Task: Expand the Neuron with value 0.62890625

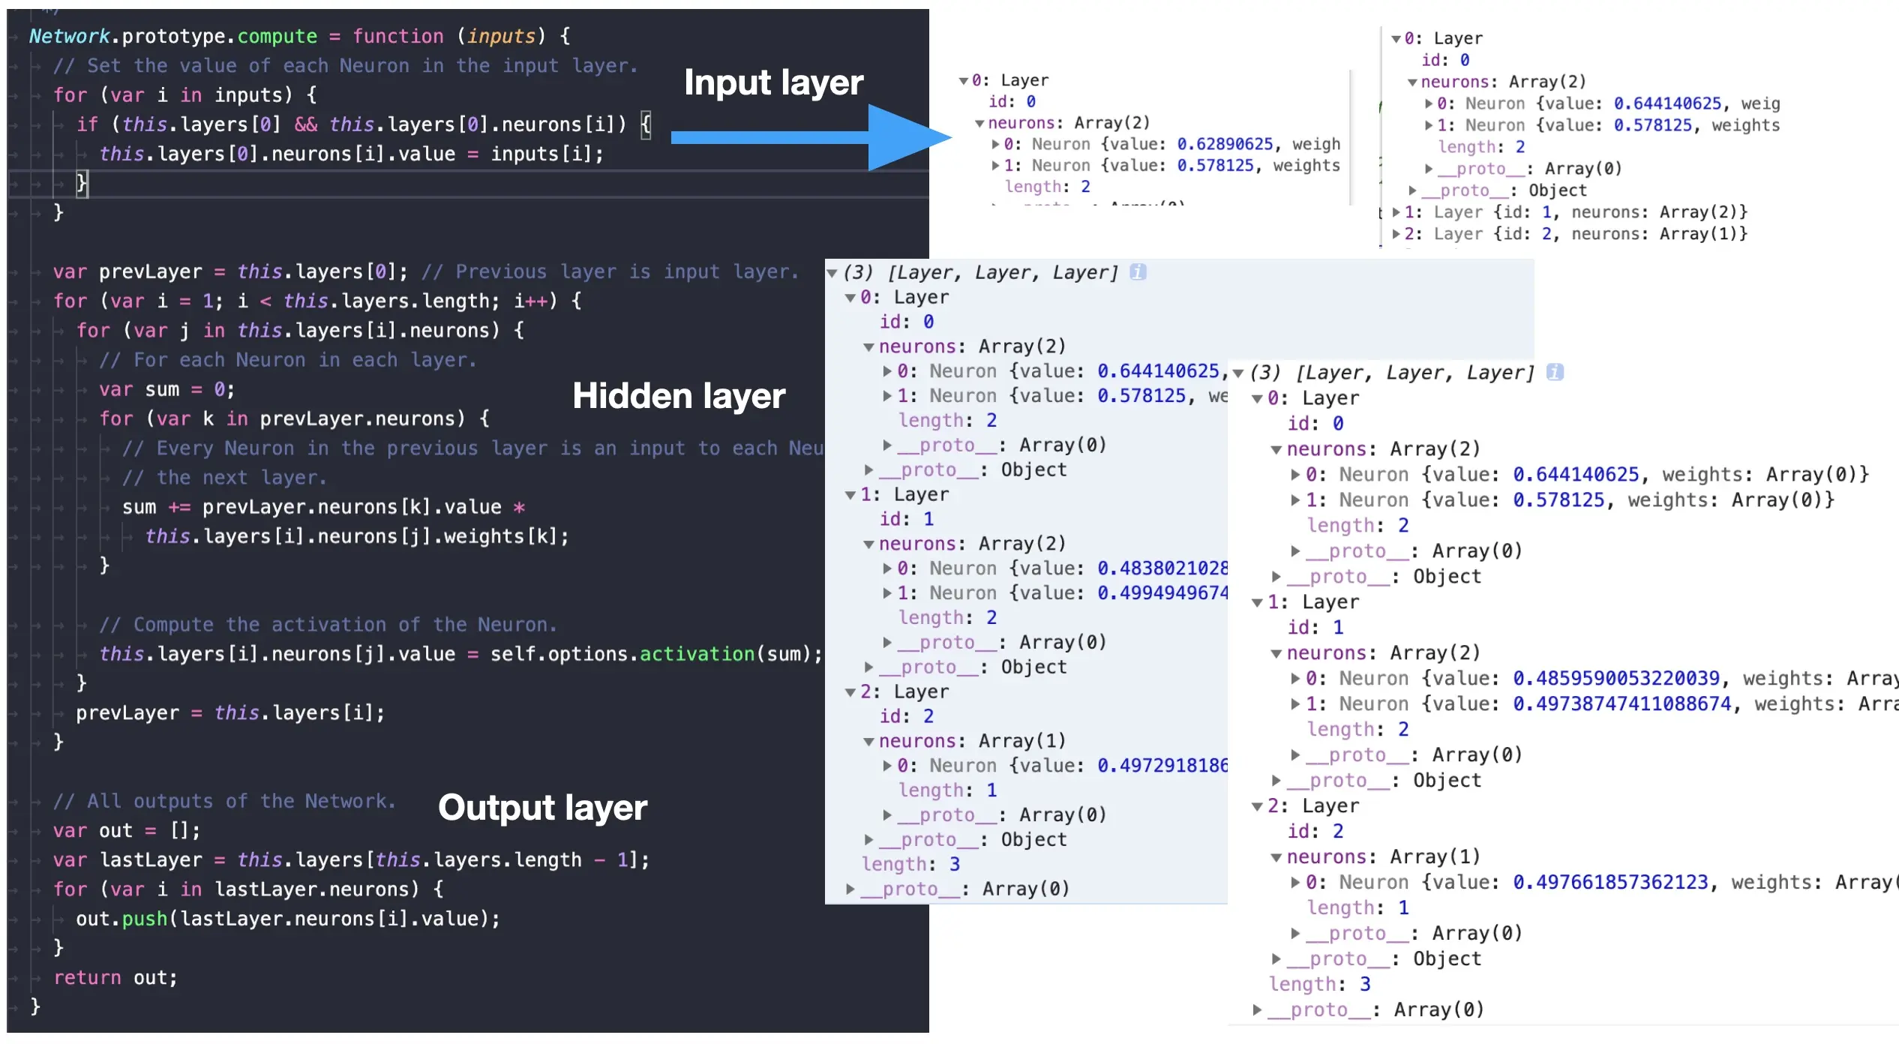Action: pos(995,144)
